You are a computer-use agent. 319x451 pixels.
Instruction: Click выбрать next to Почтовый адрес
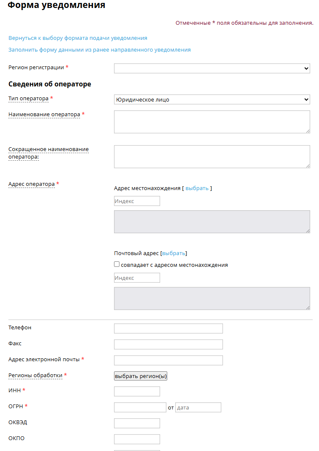(x=174, y=253)
